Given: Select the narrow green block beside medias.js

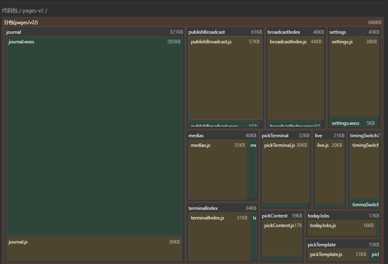Looking at the screenshot, I should [x=253, y=169].
